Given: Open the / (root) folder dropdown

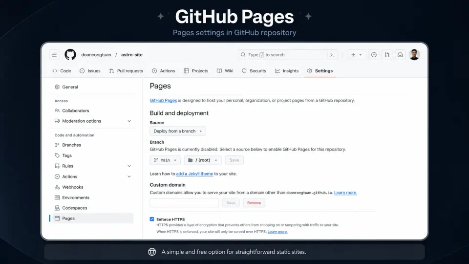Looking at the screenshot, I should tap(203, 160).
